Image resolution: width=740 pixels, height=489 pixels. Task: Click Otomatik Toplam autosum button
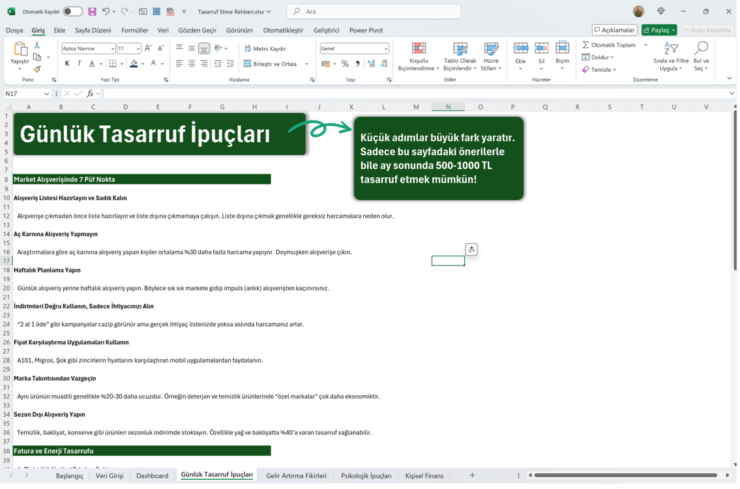tap(609, 45)
